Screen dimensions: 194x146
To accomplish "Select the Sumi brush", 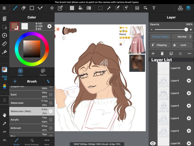I will coord(32,94).
